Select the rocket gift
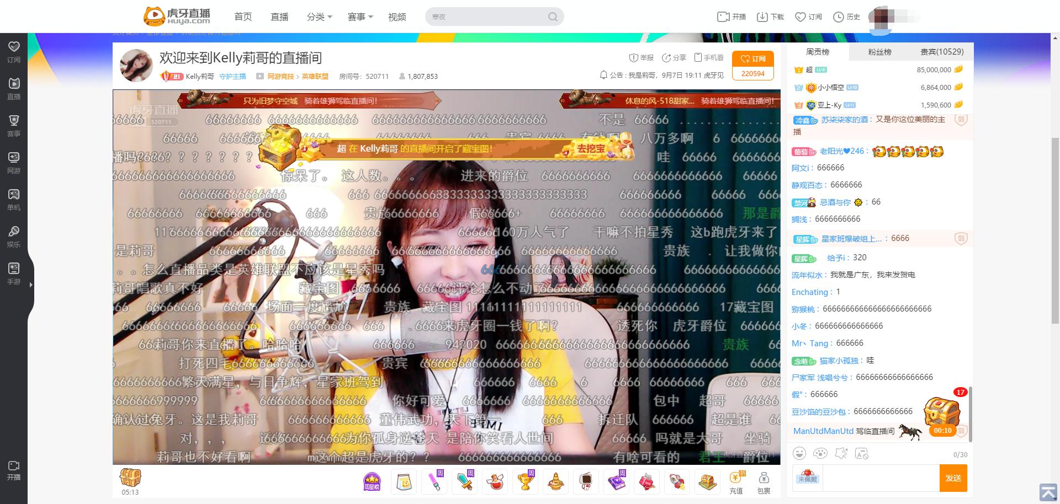Screen dimensions: 1060x504 pyautogui.click(x=677, y=481)
